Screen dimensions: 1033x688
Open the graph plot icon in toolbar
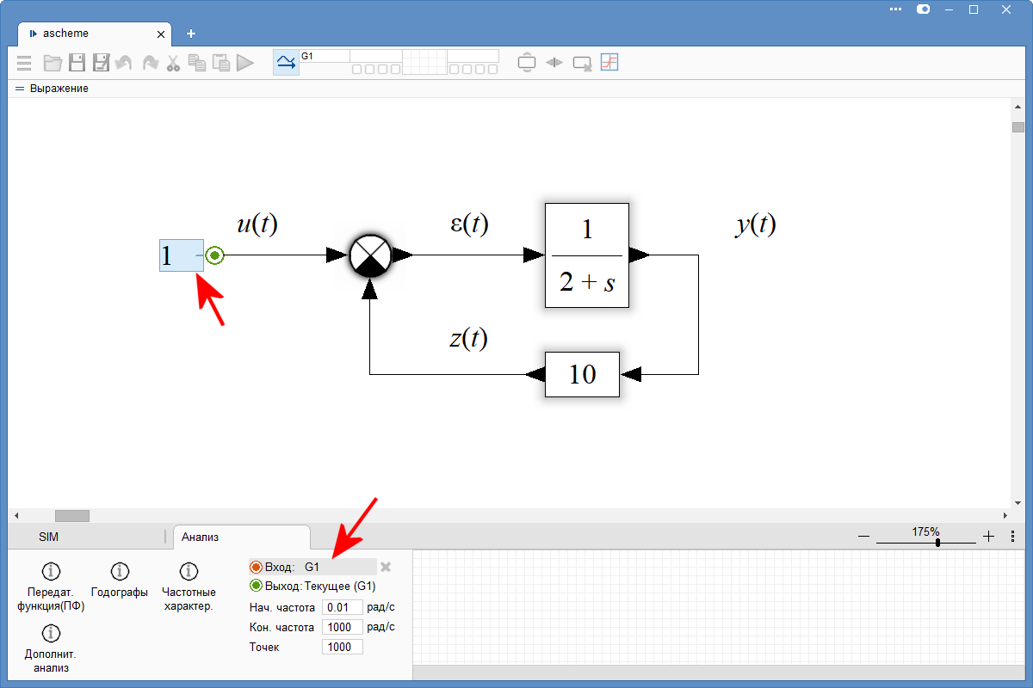tap(609, 63)
